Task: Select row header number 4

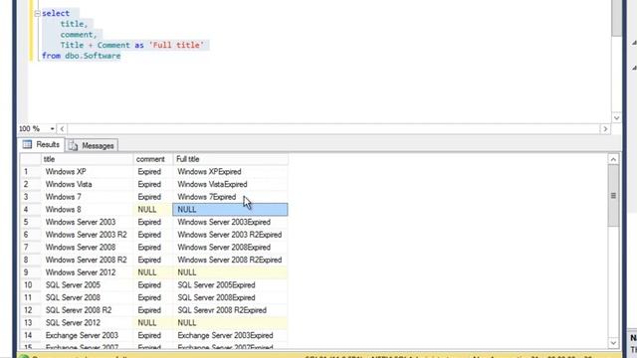Action: (31, 210)
